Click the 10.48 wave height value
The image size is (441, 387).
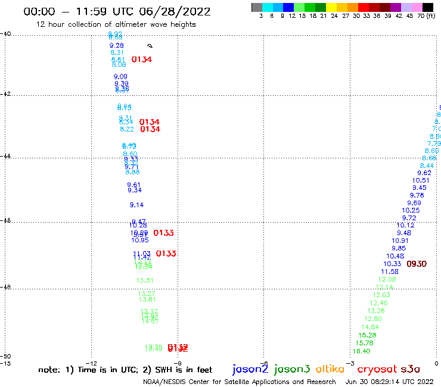point(395,256)
